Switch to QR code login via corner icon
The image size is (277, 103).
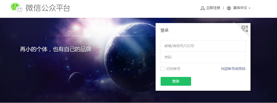[x=245, y=29]
